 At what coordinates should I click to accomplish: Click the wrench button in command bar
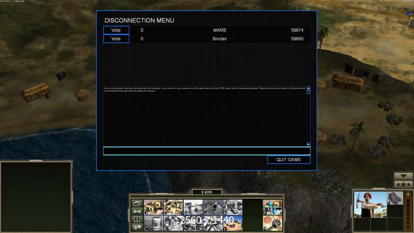[x=137, y=211]
